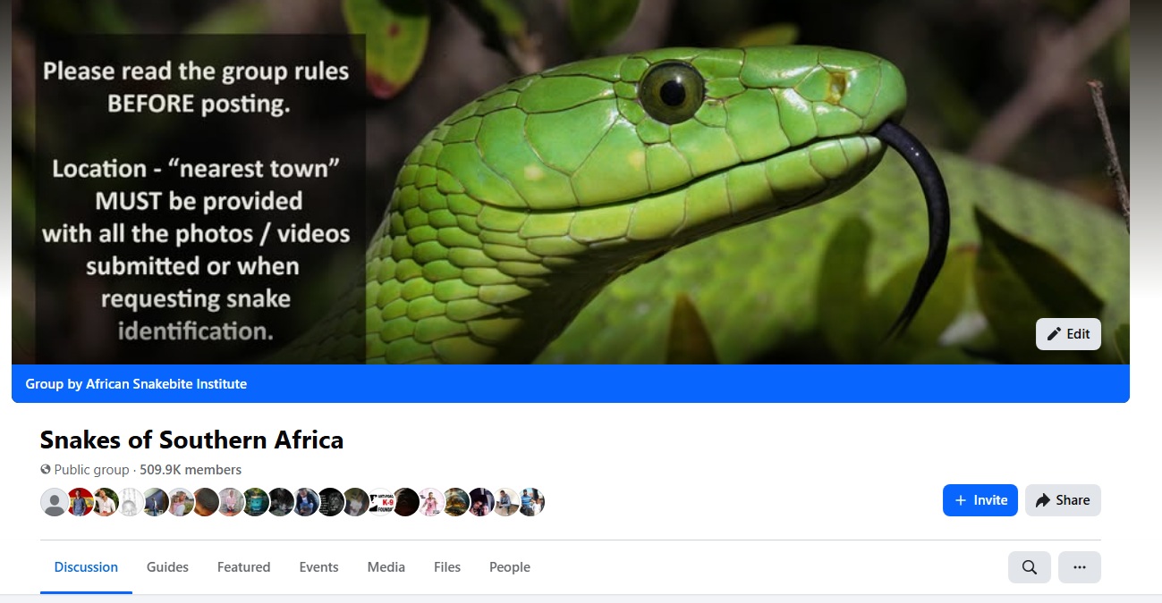Open the Discussion tab
The image size is (1162, 603).
point(86,567)
